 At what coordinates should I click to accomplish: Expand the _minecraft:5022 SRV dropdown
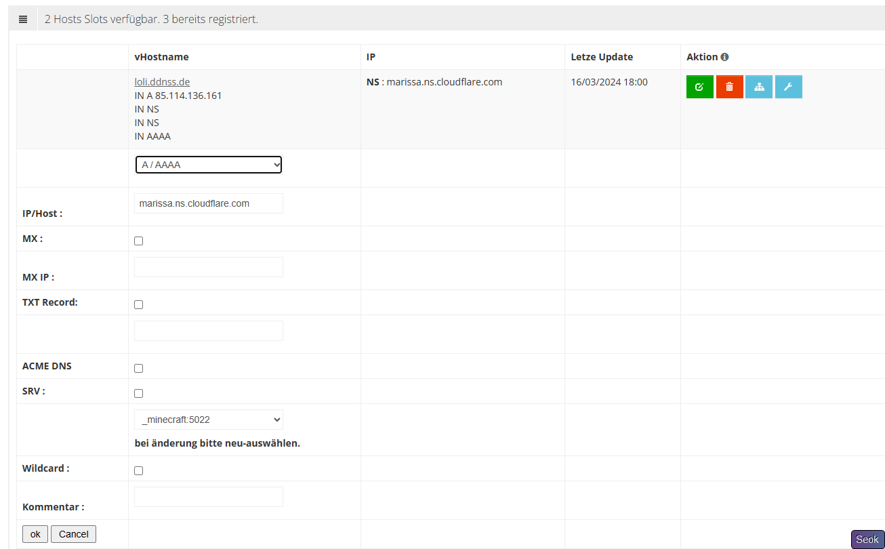(209, 420)
